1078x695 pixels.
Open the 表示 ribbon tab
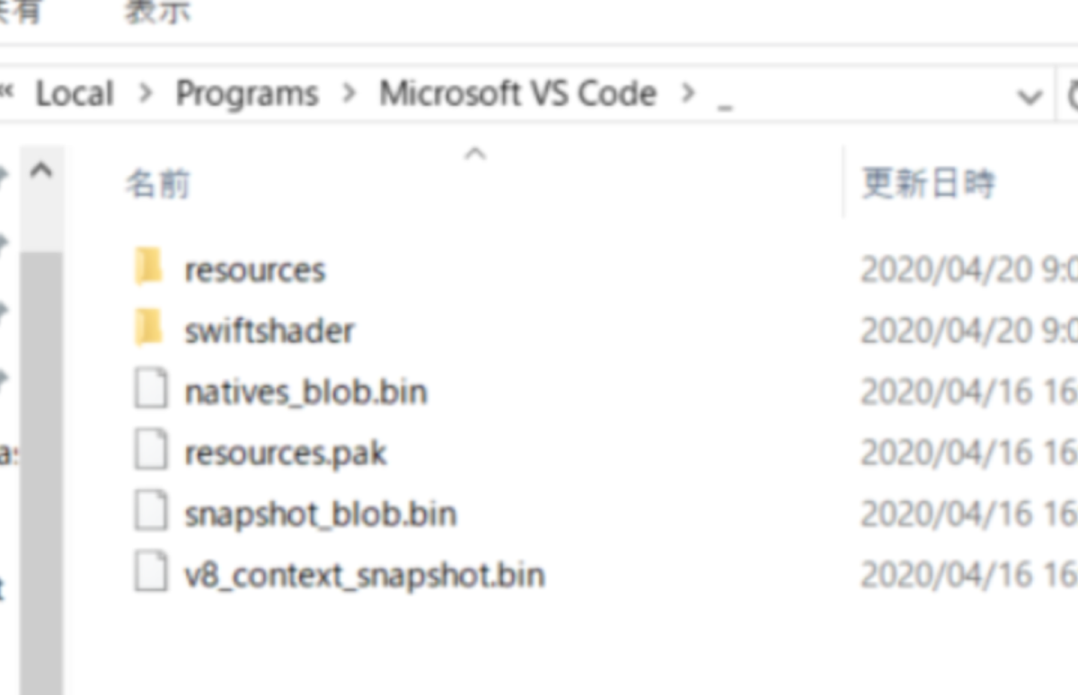158,13
